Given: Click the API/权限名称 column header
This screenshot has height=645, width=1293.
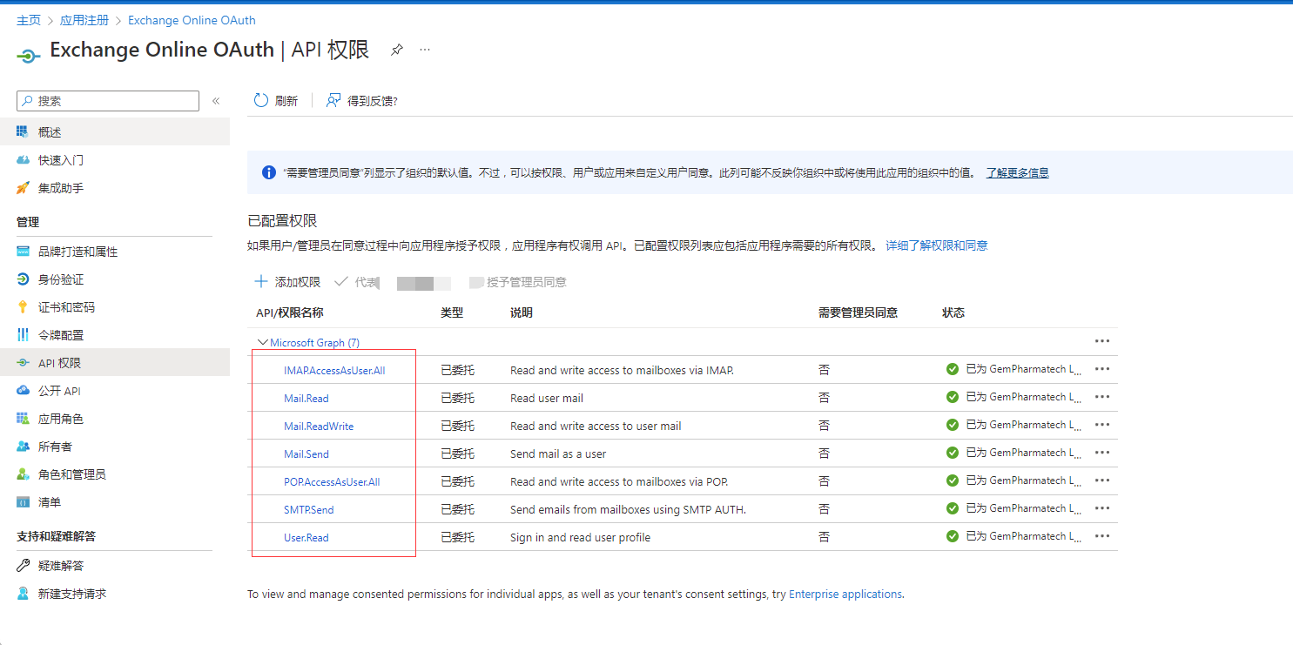Looking at the screenshot, I should pyautogui.click(x=290, y=312).
